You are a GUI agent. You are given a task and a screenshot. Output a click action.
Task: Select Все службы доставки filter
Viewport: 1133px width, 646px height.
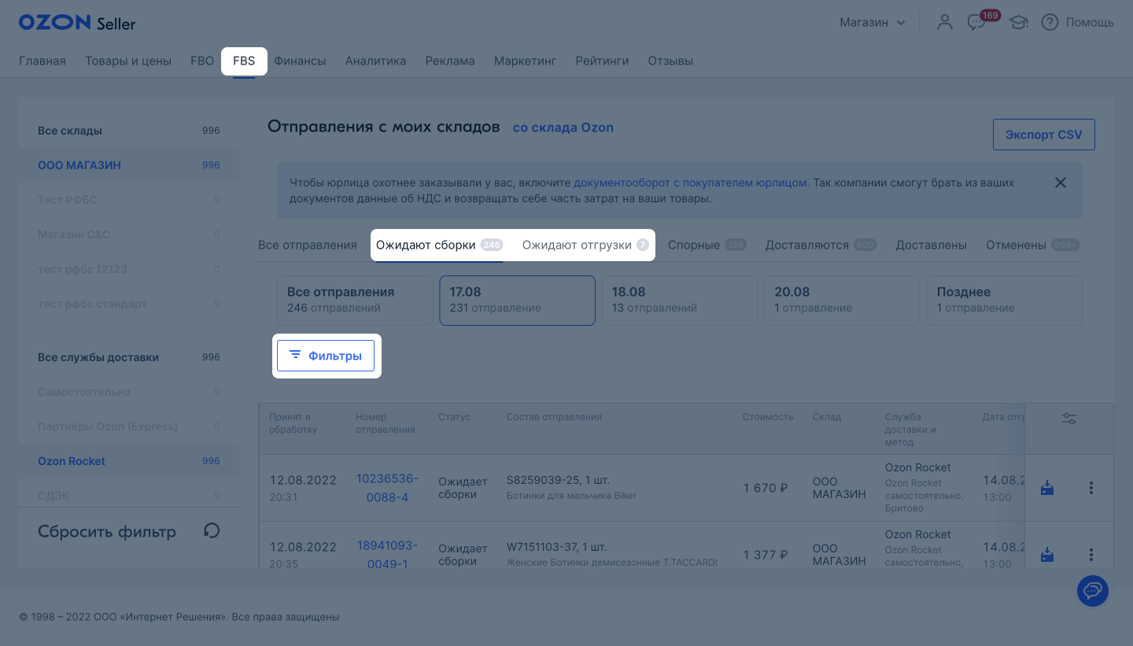pyautogui.click(x=129, y=357)
